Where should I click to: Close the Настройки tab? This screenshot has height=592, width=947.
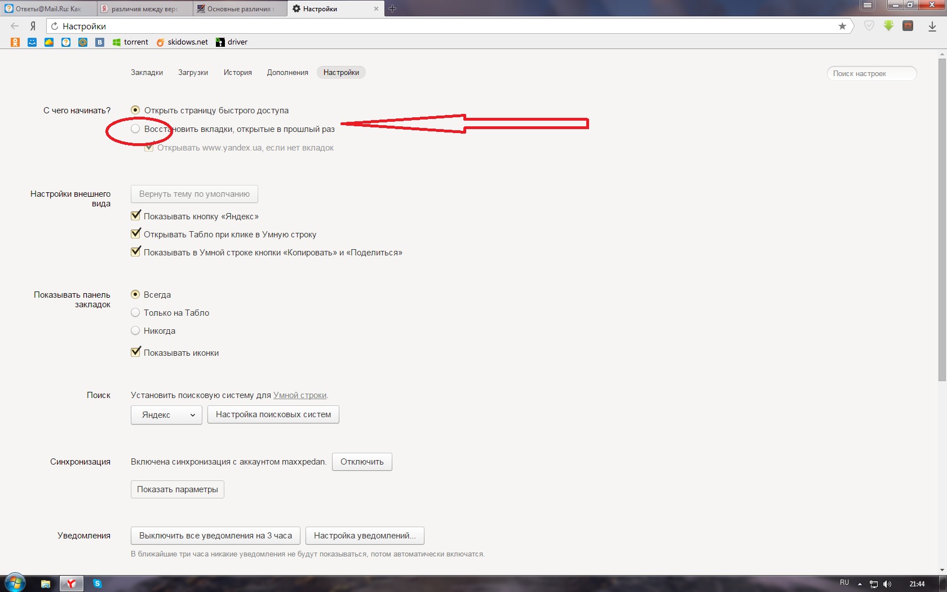click(x=377, y=8)
